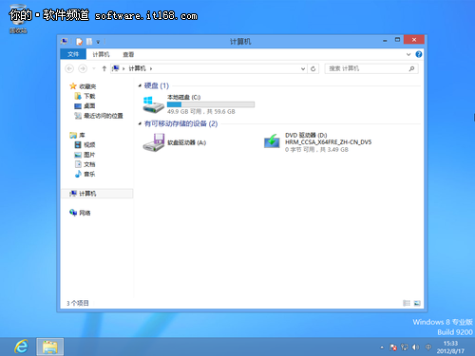This screenshot has height=356, width=475.
Task: Click the C: drive usage bar
Action: [x=211, y=104]
